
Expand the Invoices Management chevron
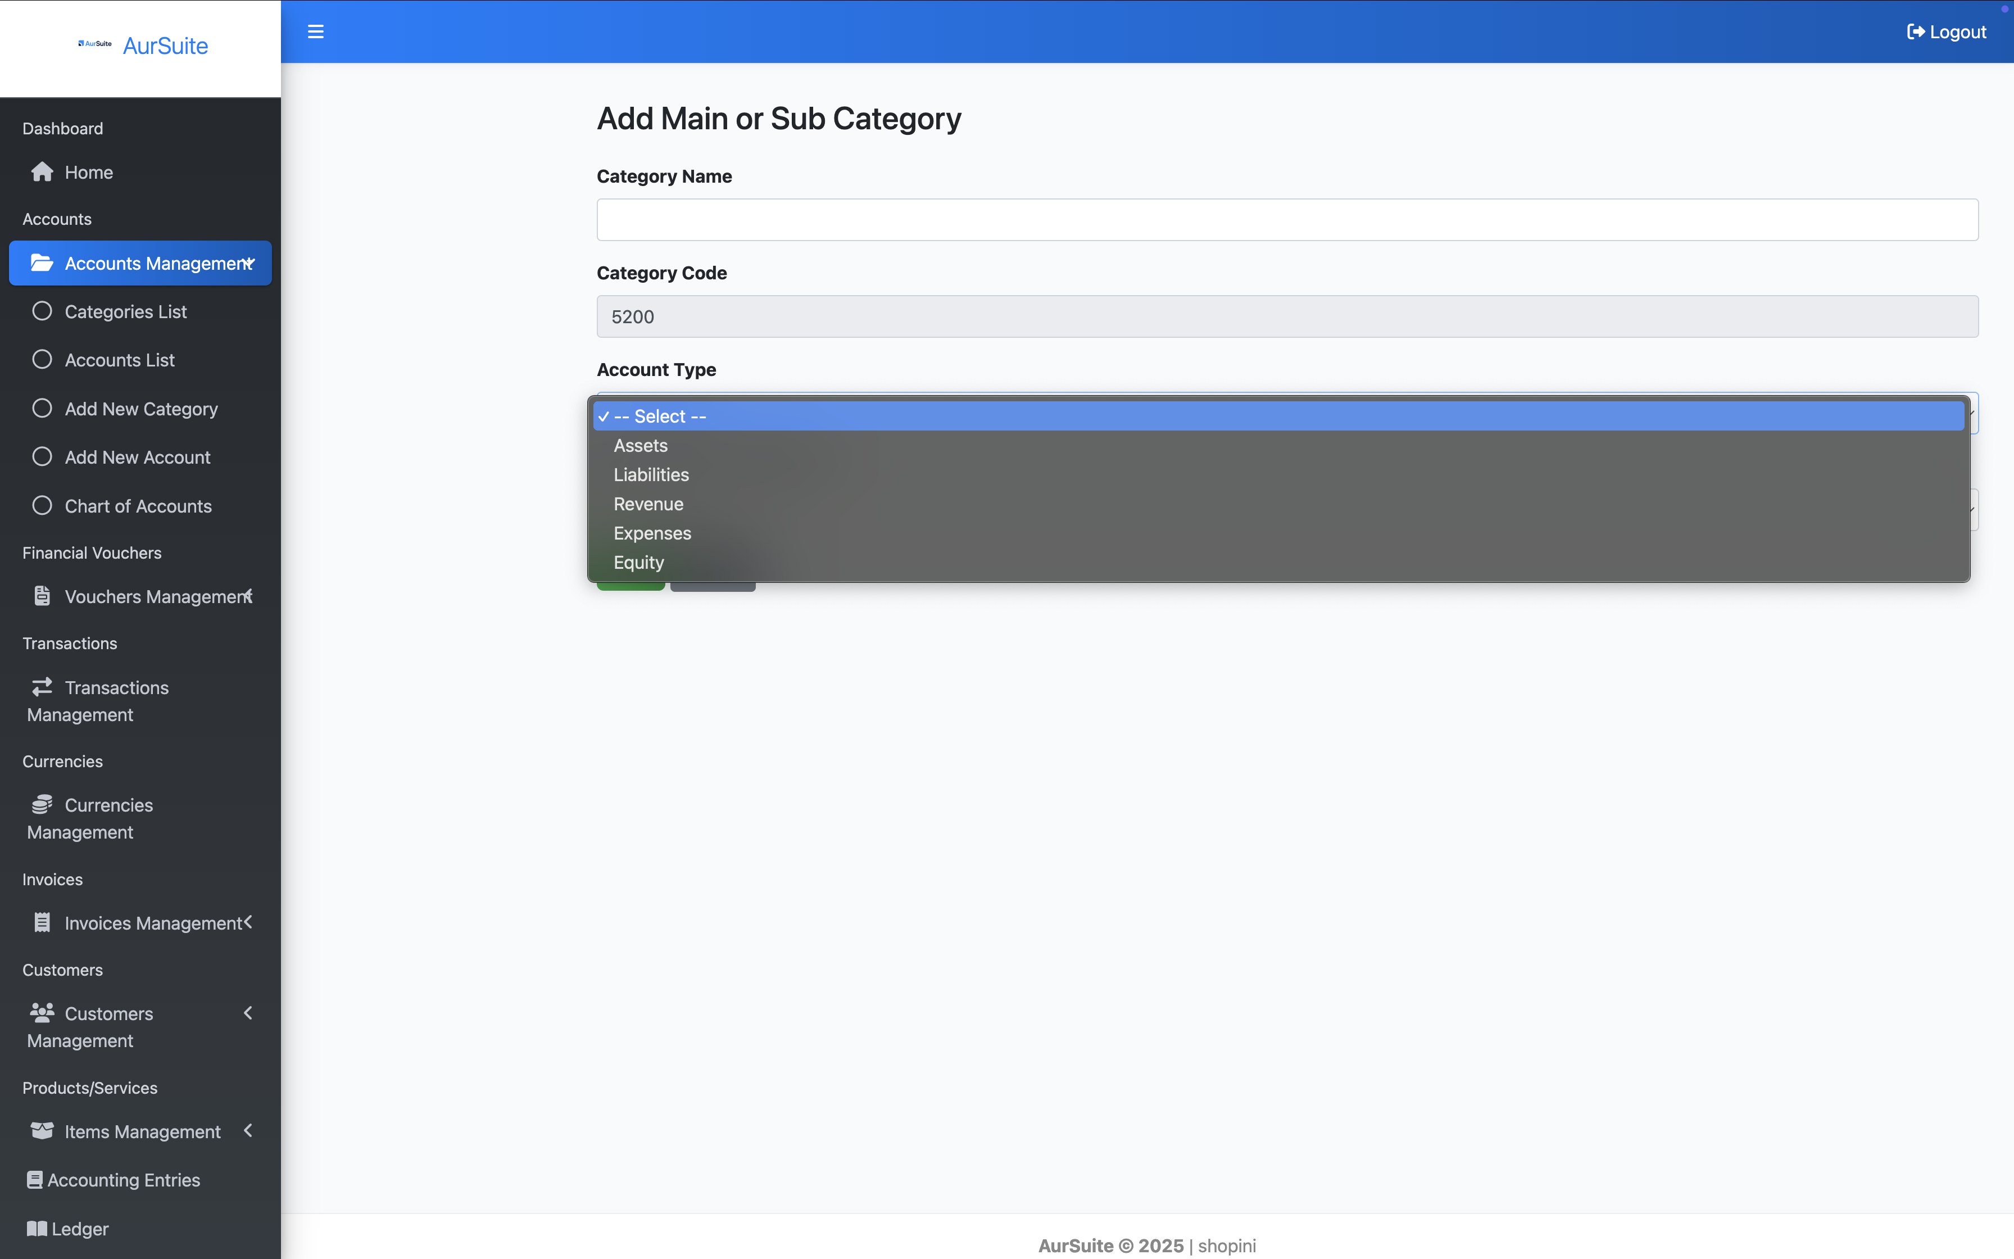coord(248,922)
